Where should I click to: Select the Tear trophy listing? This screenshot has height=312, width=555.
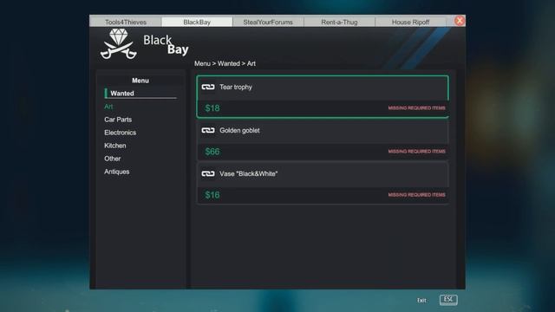(x=323, y=96)
